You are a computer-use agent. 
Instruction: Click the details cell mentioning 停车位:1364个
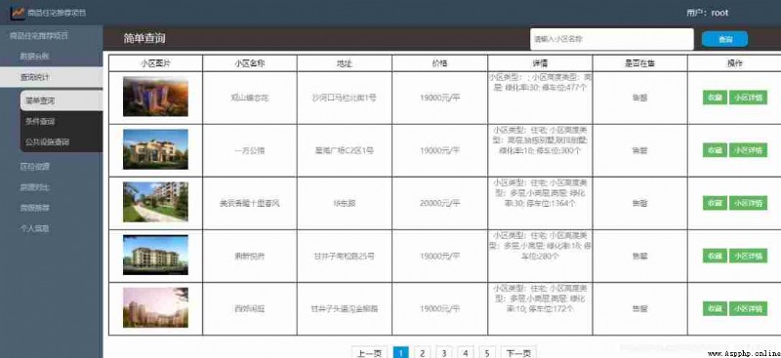[541, 203]
